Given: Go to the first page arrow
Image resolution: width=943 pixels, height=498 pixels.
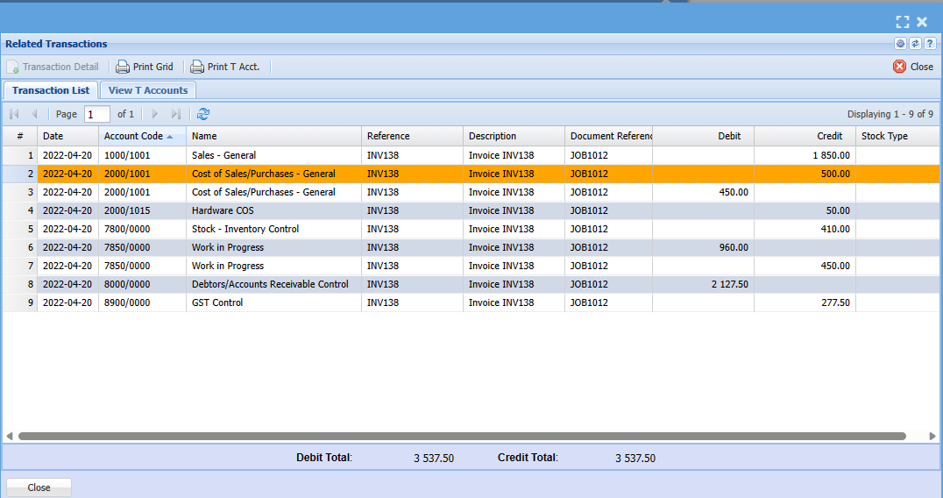Looking at the screenshot, I should tap(14, 114).
